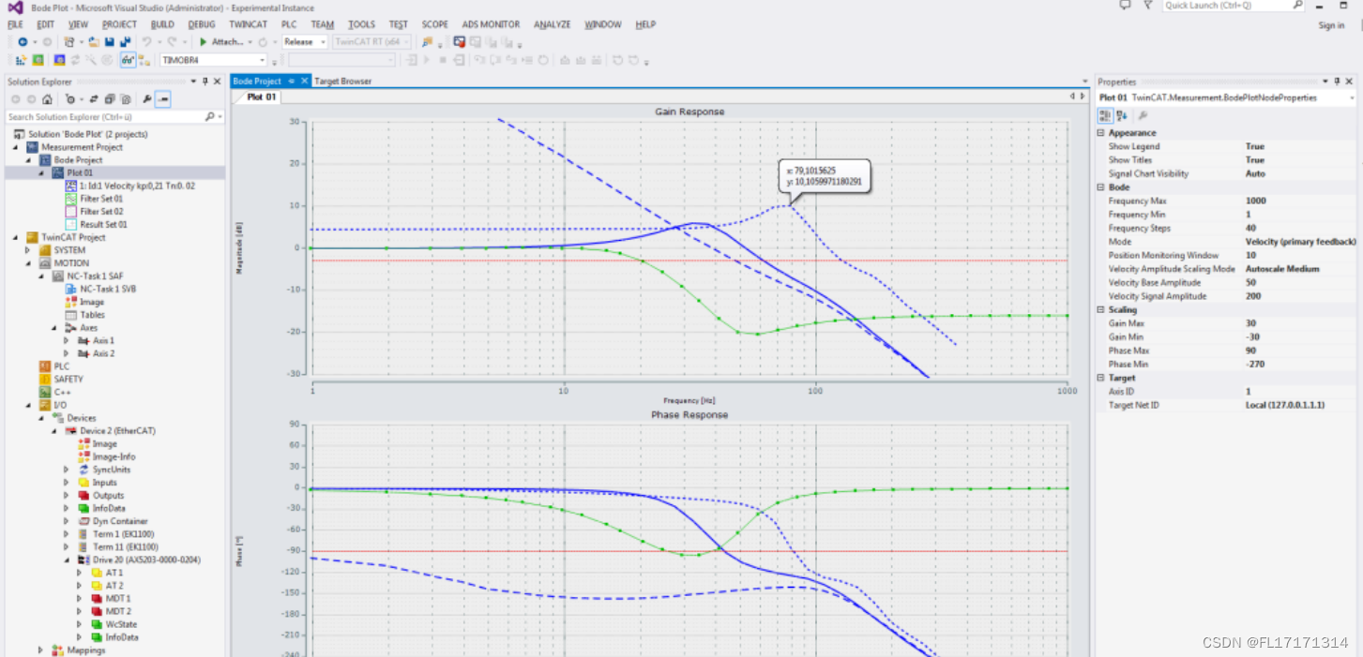The height and width of the screenshot is (657, 1363).
Task: Click the TwinCAT Activate Configuration icon
Action: point(21,60)
